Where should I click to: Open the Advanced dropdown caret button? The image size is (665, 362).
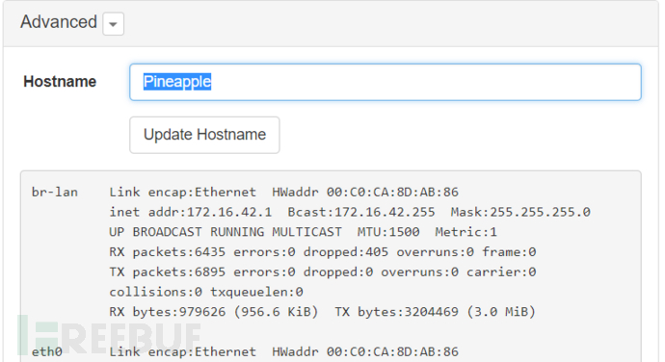pos(113,24)
